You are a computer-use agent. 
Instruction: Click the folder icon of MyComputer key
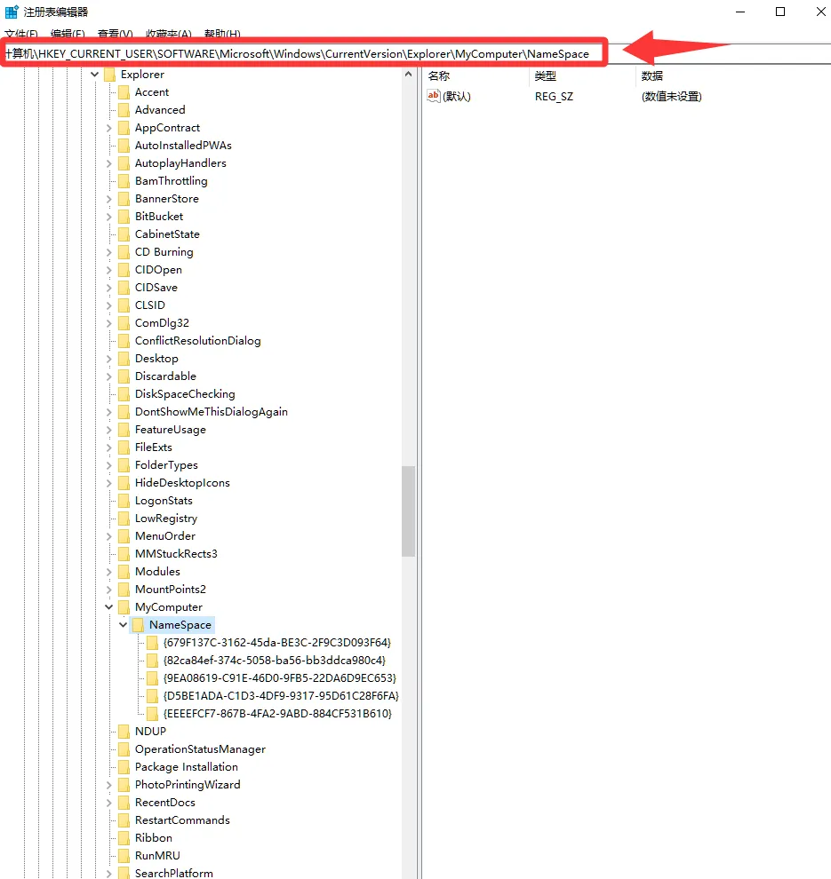124,607
